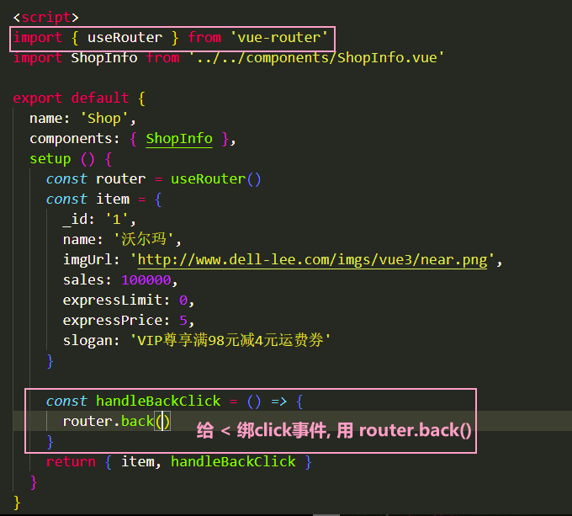Image resolution: width=572 pixels, height=516 pixels.
Task: Click the sales value 100000
Action: [x=146, y=280]
